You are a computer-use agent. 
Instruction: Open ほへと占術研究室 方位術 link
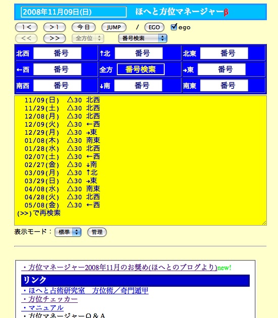[85, 291]
